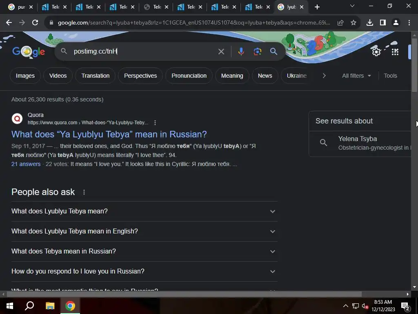Viewport: 418px width, 314px height.
Task: Open Windows Start menu
Action: pos(10,306)
